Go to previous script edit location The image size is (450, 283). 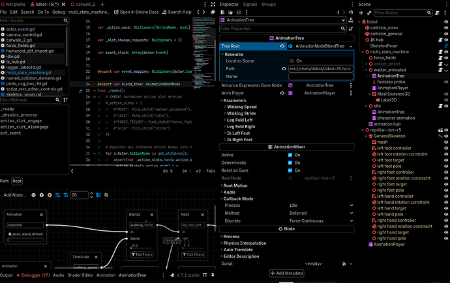pos(198,12)
